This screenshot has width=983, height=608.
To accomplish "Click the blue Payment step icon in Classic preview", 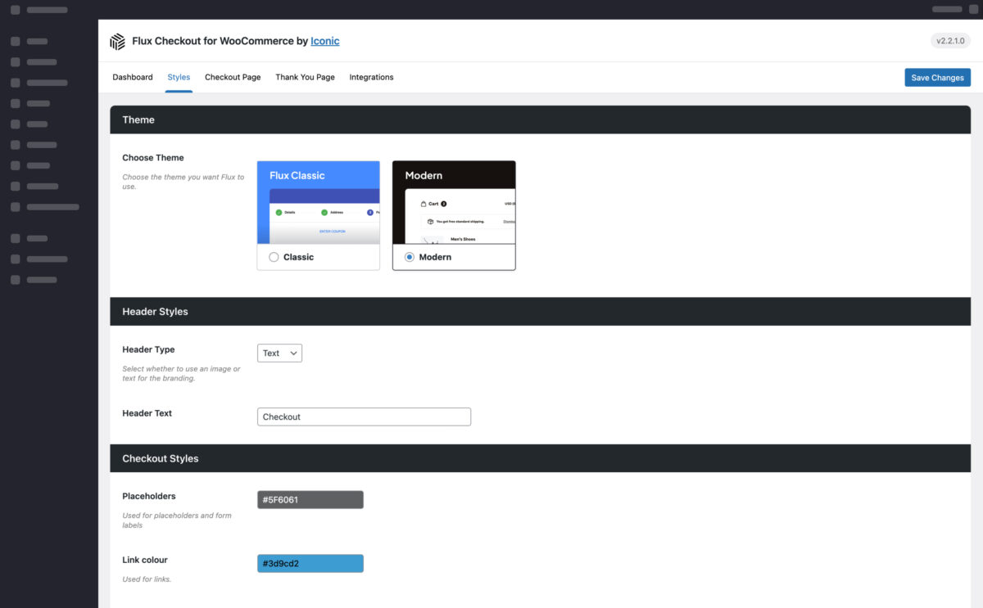I will click(369, 213).
